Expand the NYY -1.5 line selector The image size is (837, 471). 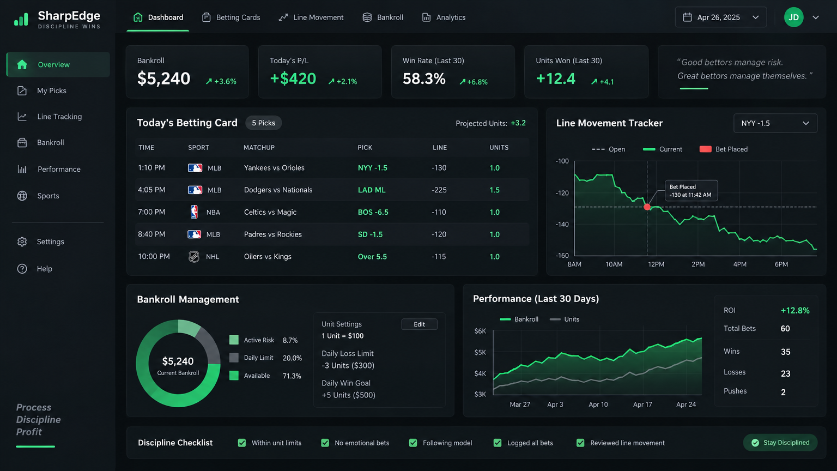[775, 123]
